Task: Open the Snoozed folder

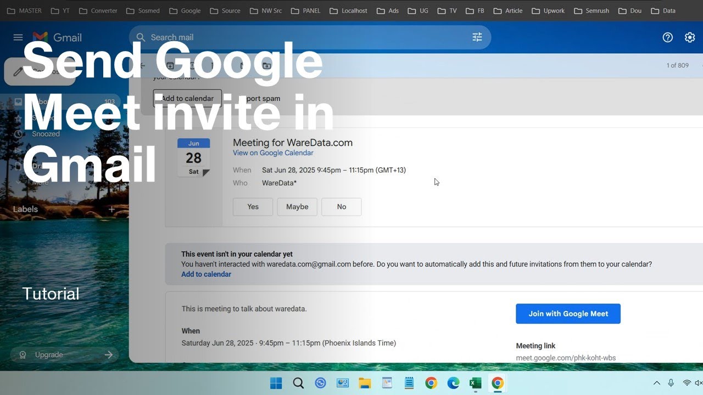Action: 46,133
